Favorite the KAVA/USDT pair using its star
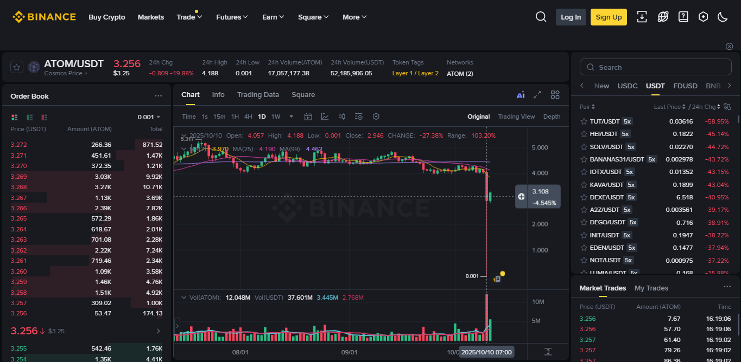The height and width of the screenshot is (362, 741). pyautogui.click(x=584, y=185)
